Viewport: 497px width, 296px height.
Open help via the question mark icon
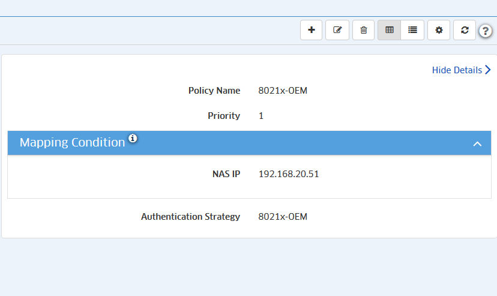pyautogui.click(x=486, y=31)
